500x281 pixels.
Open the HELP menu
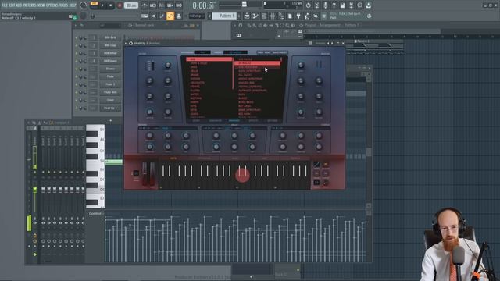[73, 5]
